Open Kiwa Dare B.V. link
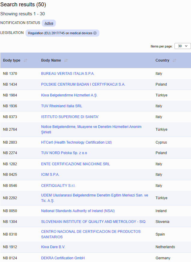 pyautogui.click(x=53, y=247)
